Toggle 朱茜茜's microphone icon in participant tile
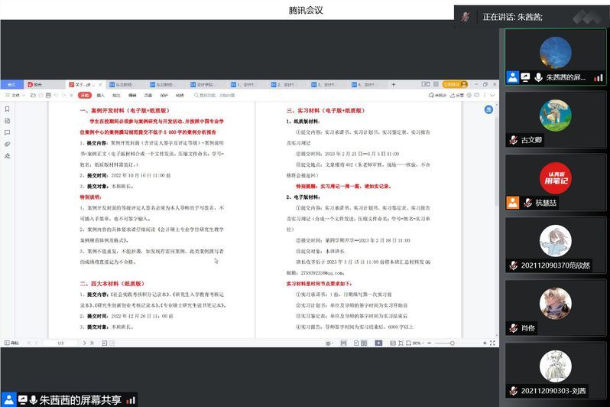The width and height of the screenshot is (610, 407). tap(539, 77)
